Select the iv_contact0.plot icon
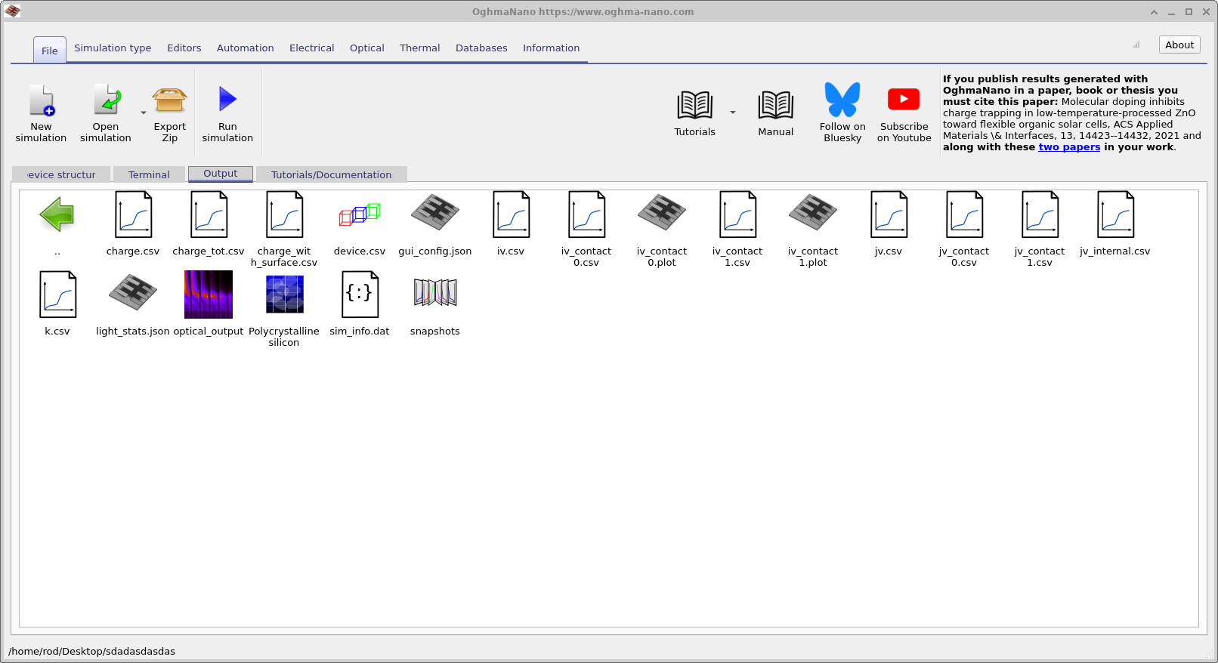The height and width of the screenshot is (663, 1218). (662, 213)
